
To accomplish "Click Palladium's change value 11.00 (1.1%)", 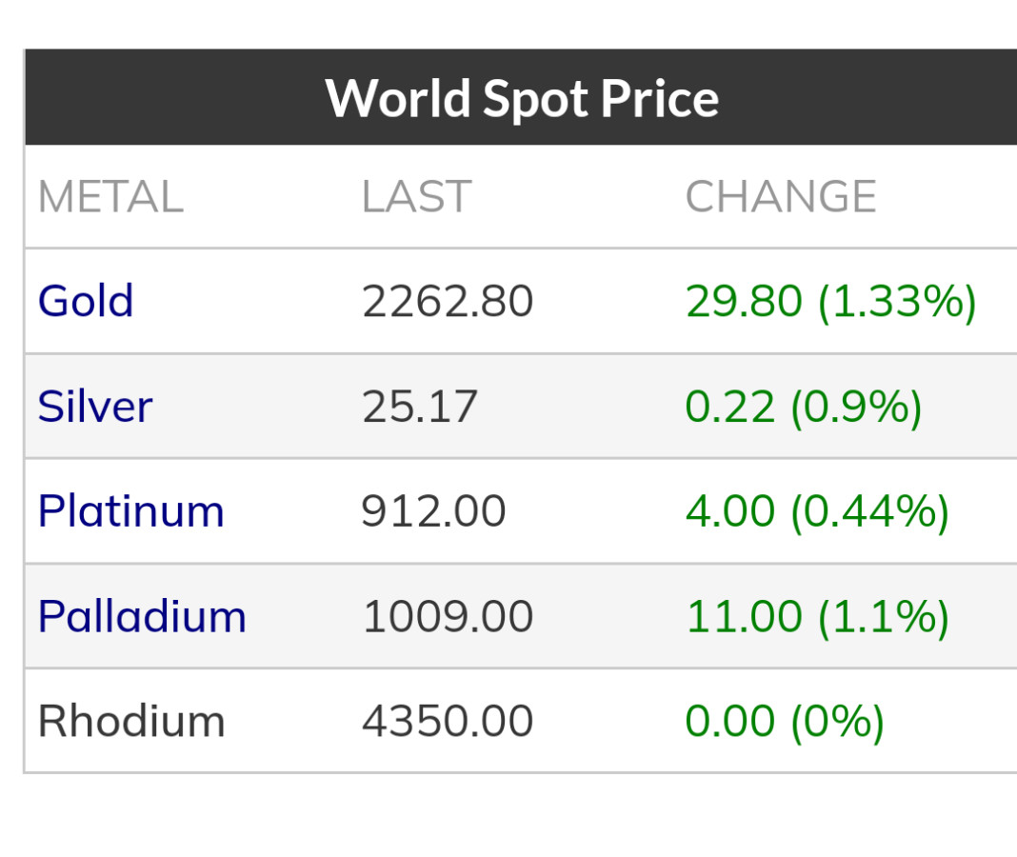I will 817,616.
